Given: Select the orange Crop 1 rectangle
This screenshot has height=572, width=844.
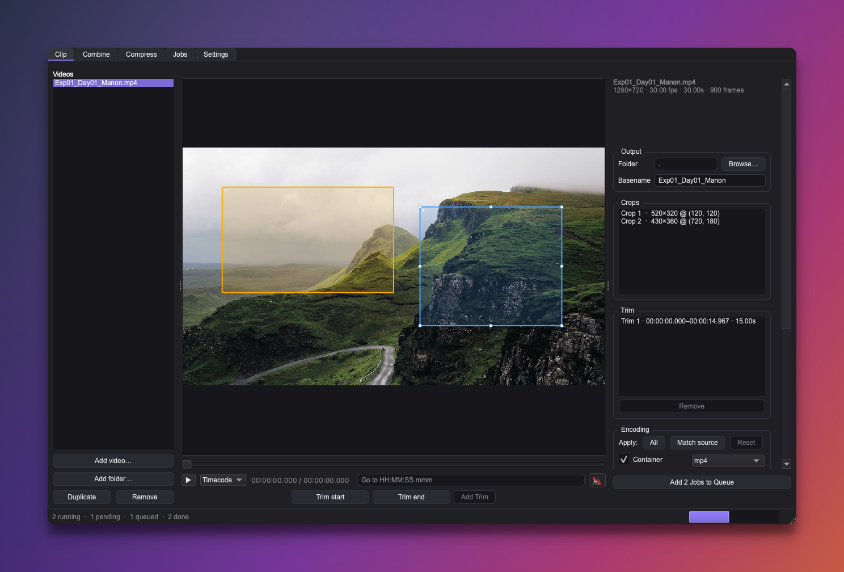Looking at the screenshot, I should (x=307, y=240).
